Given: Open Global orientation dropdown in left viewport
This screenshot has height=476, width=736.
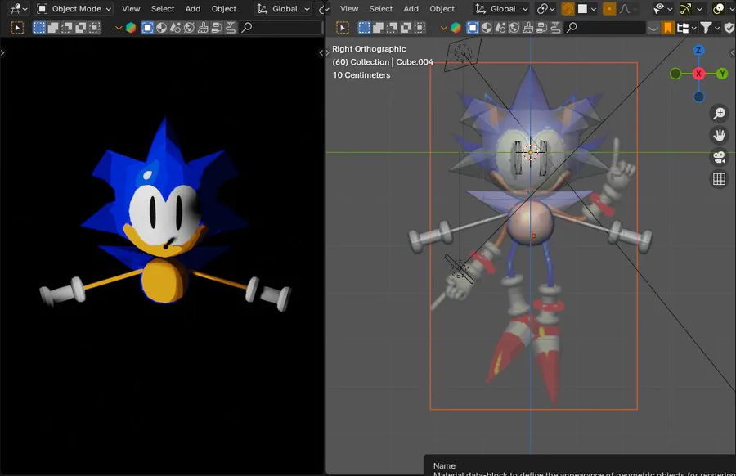Looking at the screenshot, I should [283, 8].
